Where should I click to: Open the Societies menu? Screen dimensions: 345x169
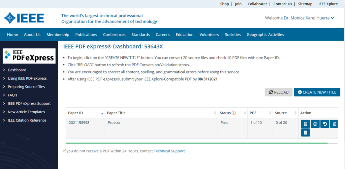(x=233, y=35)
